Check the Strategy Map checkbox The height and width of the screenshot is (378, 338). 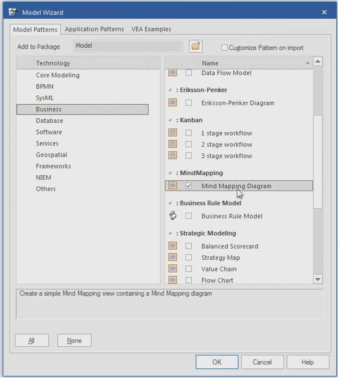click(188, 258)
